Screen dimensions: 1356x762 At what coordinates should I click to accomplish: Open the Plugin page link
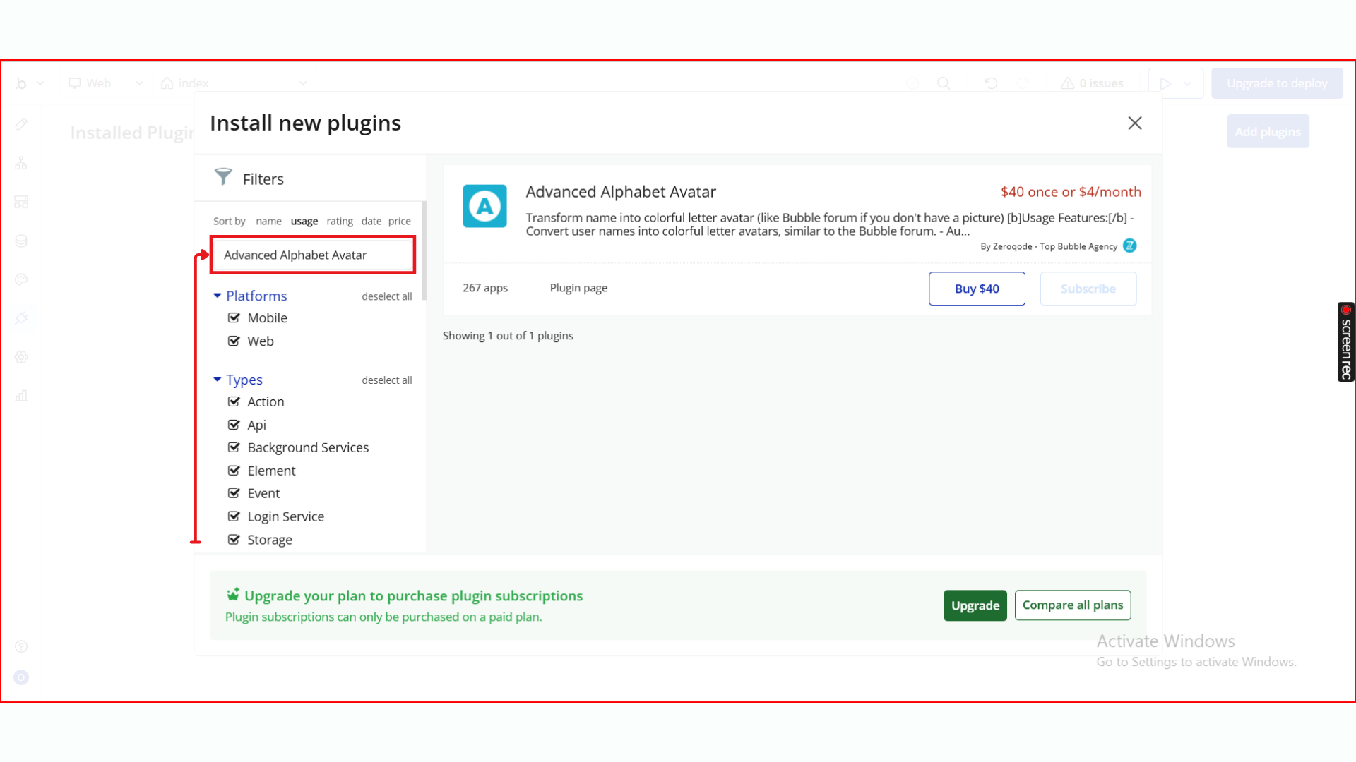click(x=578, y=288)
